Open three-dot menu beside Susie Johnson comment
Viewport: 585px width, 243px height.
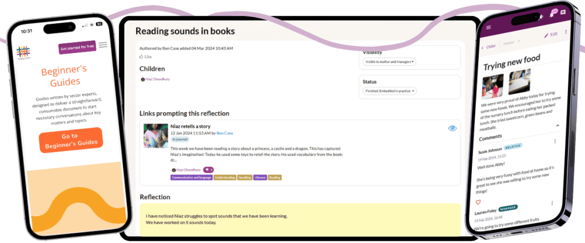554,141
